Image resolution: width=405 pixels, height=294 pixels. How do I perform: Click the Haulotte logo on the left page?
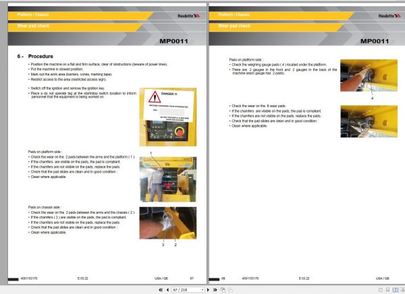(x=189, y=16)
